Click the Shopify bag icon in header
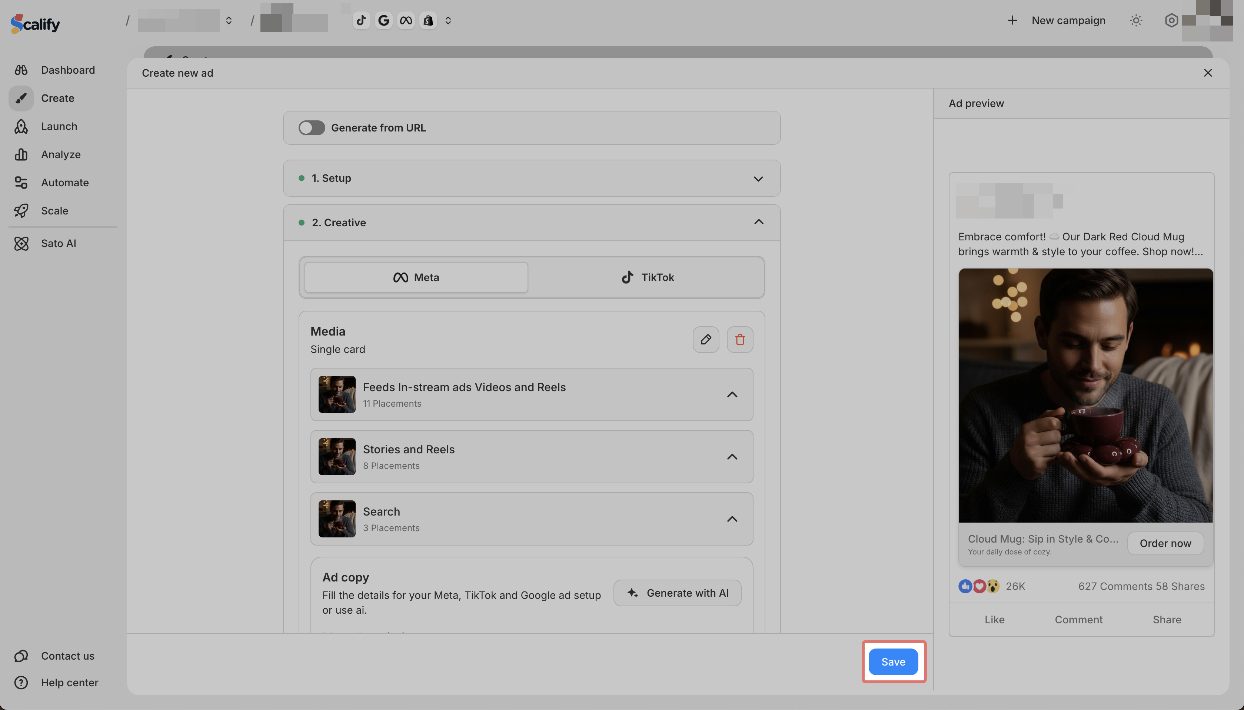Image resolution: width=1244 pixels, height=710 pixels. (x=428, y=20)
